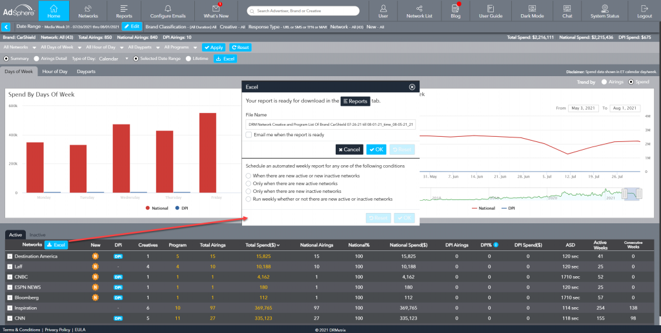This screenshot has width=661, height=333.
Task: Open the All Networks dropdown
Action: click(x=19, y=47)
